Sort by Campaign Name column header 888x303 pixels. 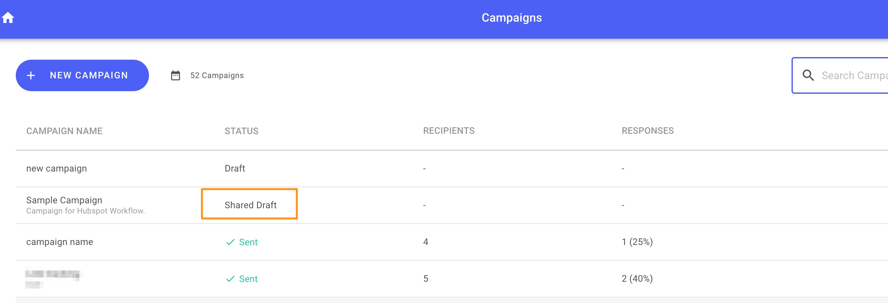click(64, 131)
